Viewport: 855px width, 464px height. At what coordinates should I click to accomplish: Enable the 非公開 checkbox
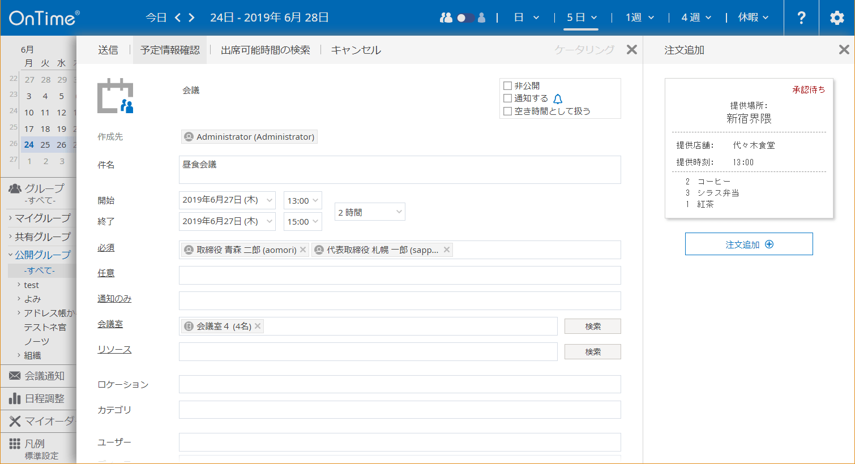[507, 86]
